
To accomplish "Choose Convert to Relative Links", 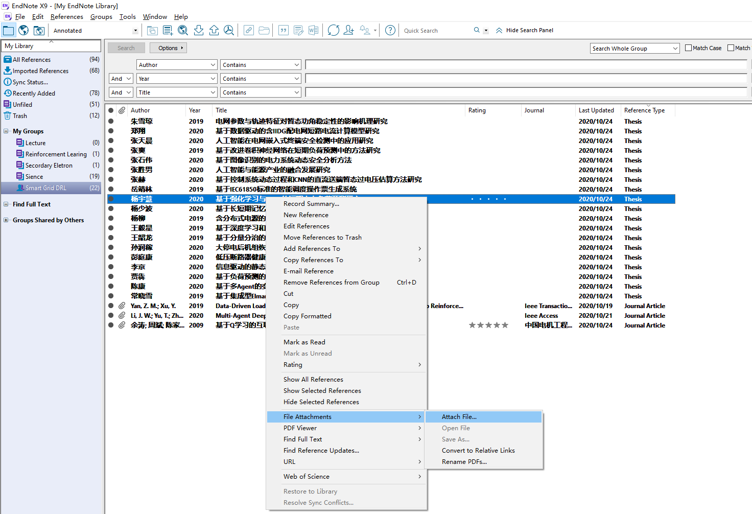I will coord(484,451).
